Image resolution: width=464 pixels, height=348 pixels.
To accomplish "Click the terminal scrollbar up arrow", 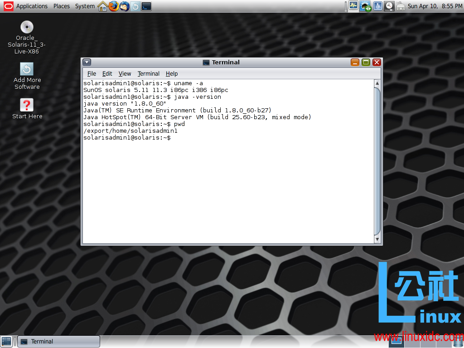I will [x=377, y=83].
